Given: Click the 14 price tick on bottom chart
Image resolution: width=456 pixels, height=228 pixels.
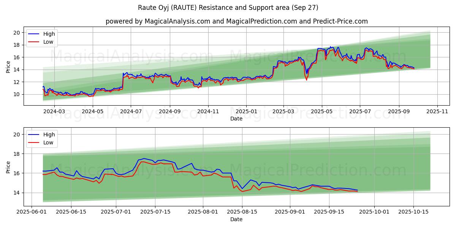Looking at the screenshot, I should pyautogui.click(x=17, y=193).
